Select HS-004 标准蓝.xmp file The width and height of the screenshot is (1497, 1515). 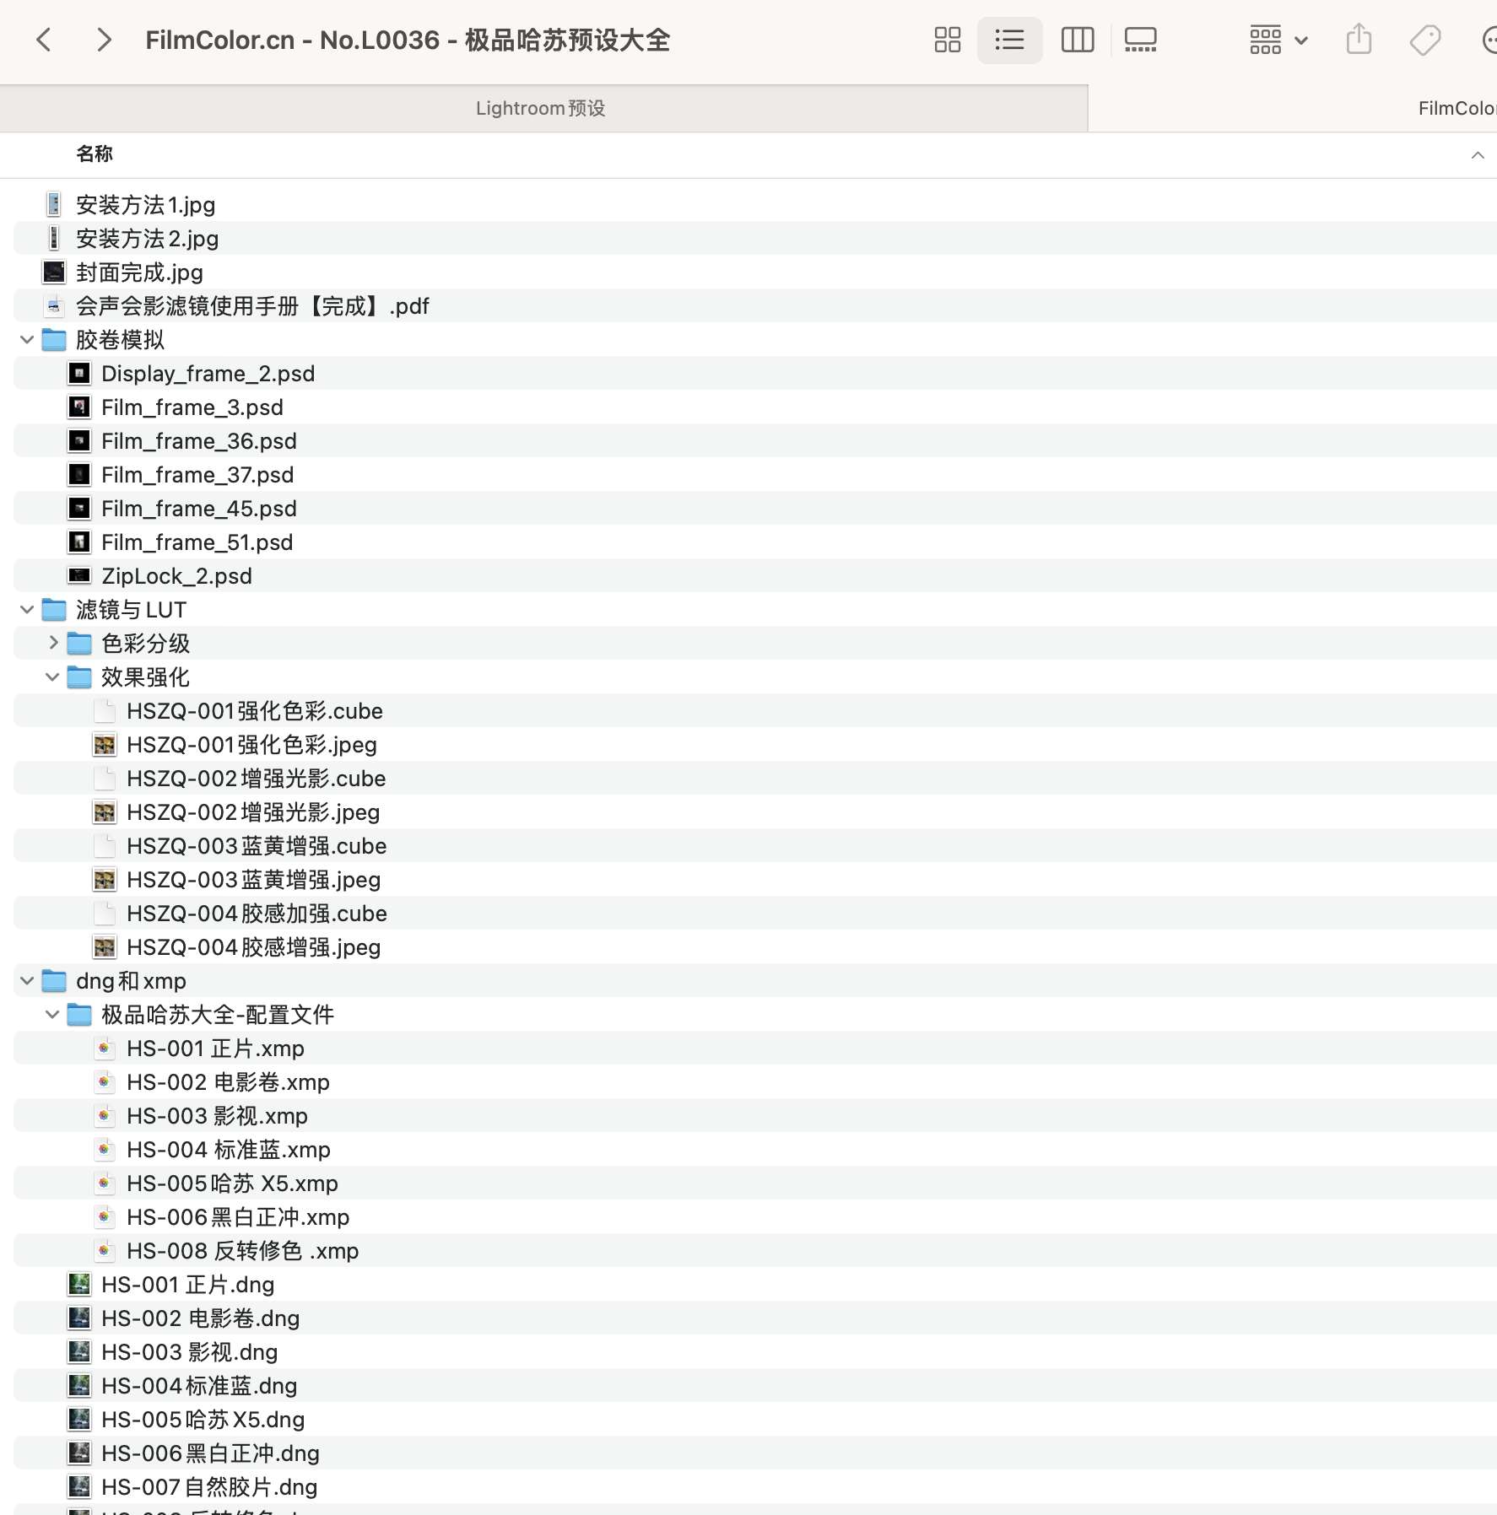click(228, 1150)
